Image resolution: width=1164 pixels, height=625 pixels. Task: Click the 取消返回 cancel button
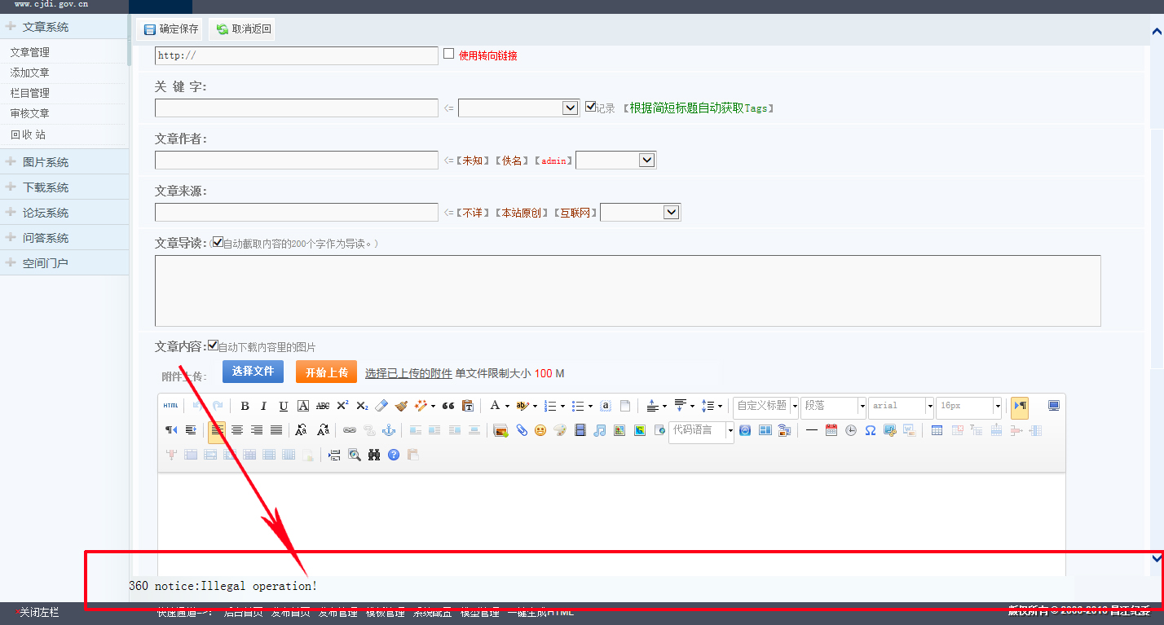[x=242, y=29]
